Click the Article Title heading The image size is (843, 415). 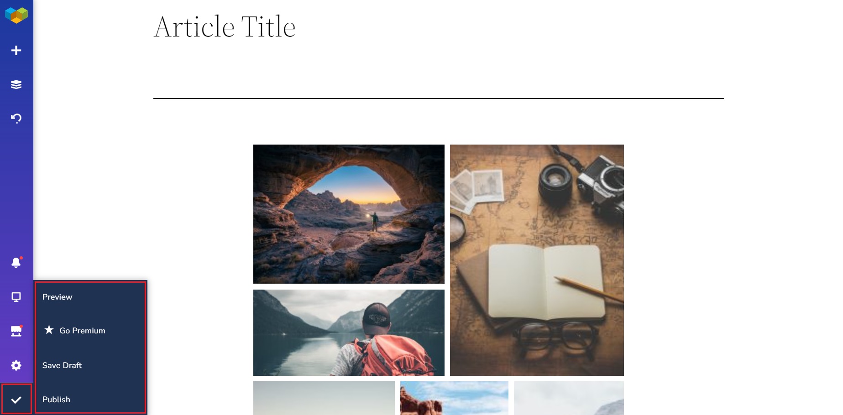tap(225, 26)
